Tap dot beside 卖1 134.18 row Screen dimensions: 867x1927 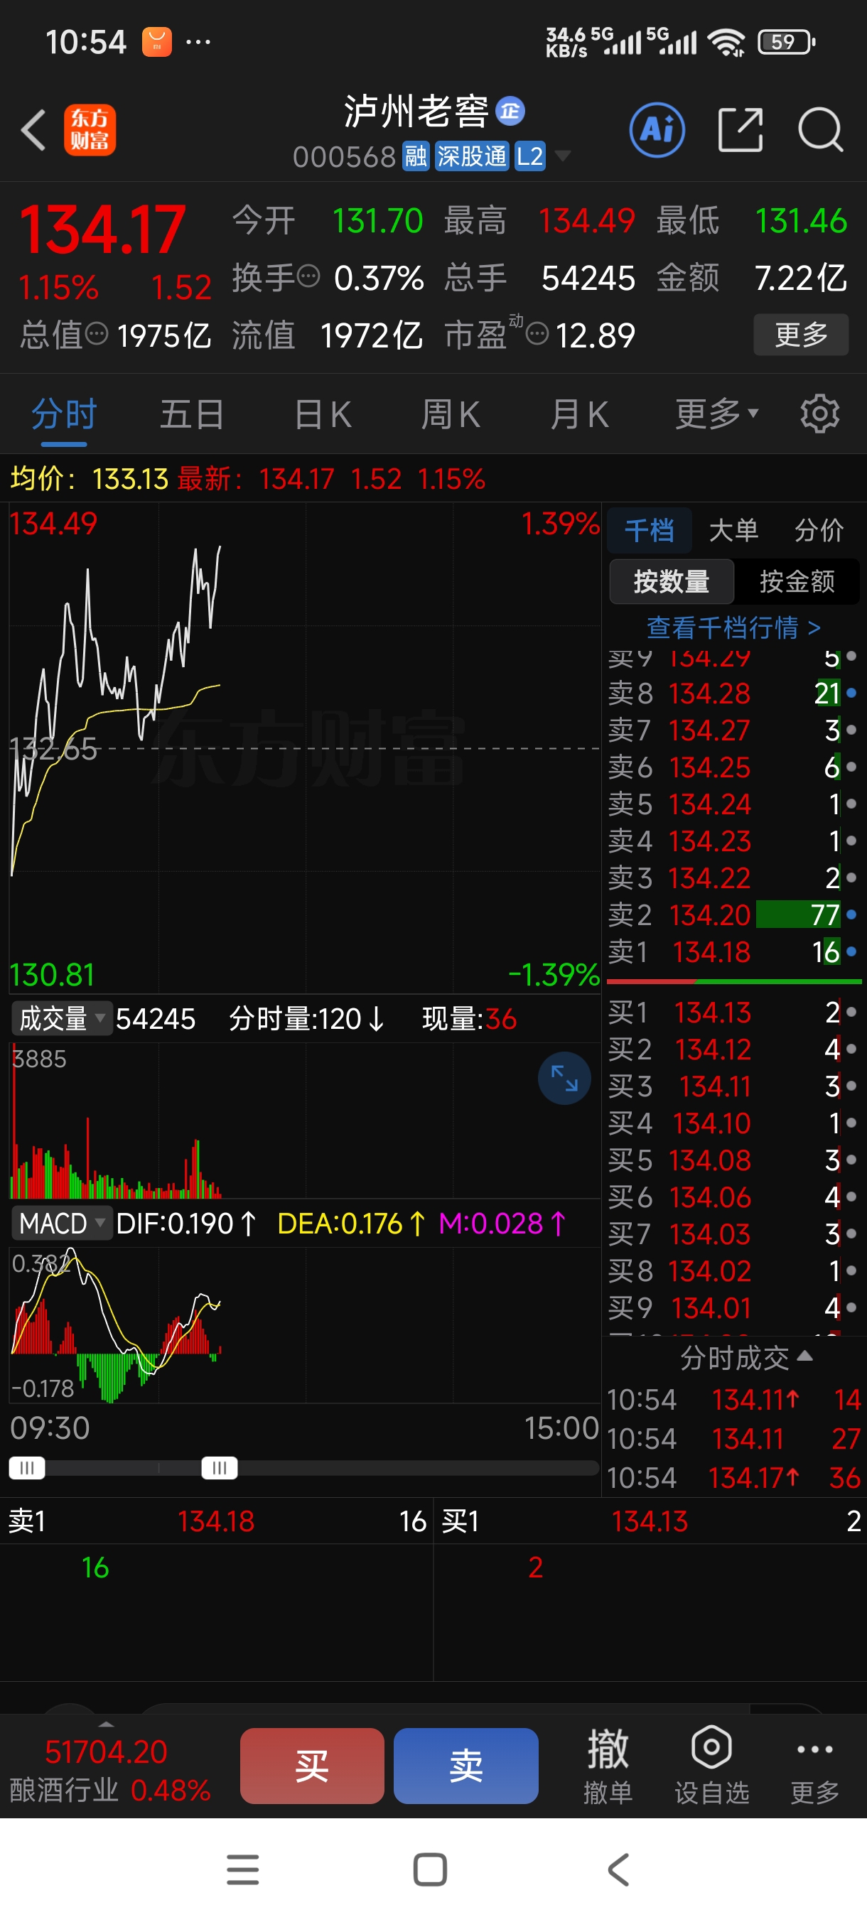pos(851,951)
